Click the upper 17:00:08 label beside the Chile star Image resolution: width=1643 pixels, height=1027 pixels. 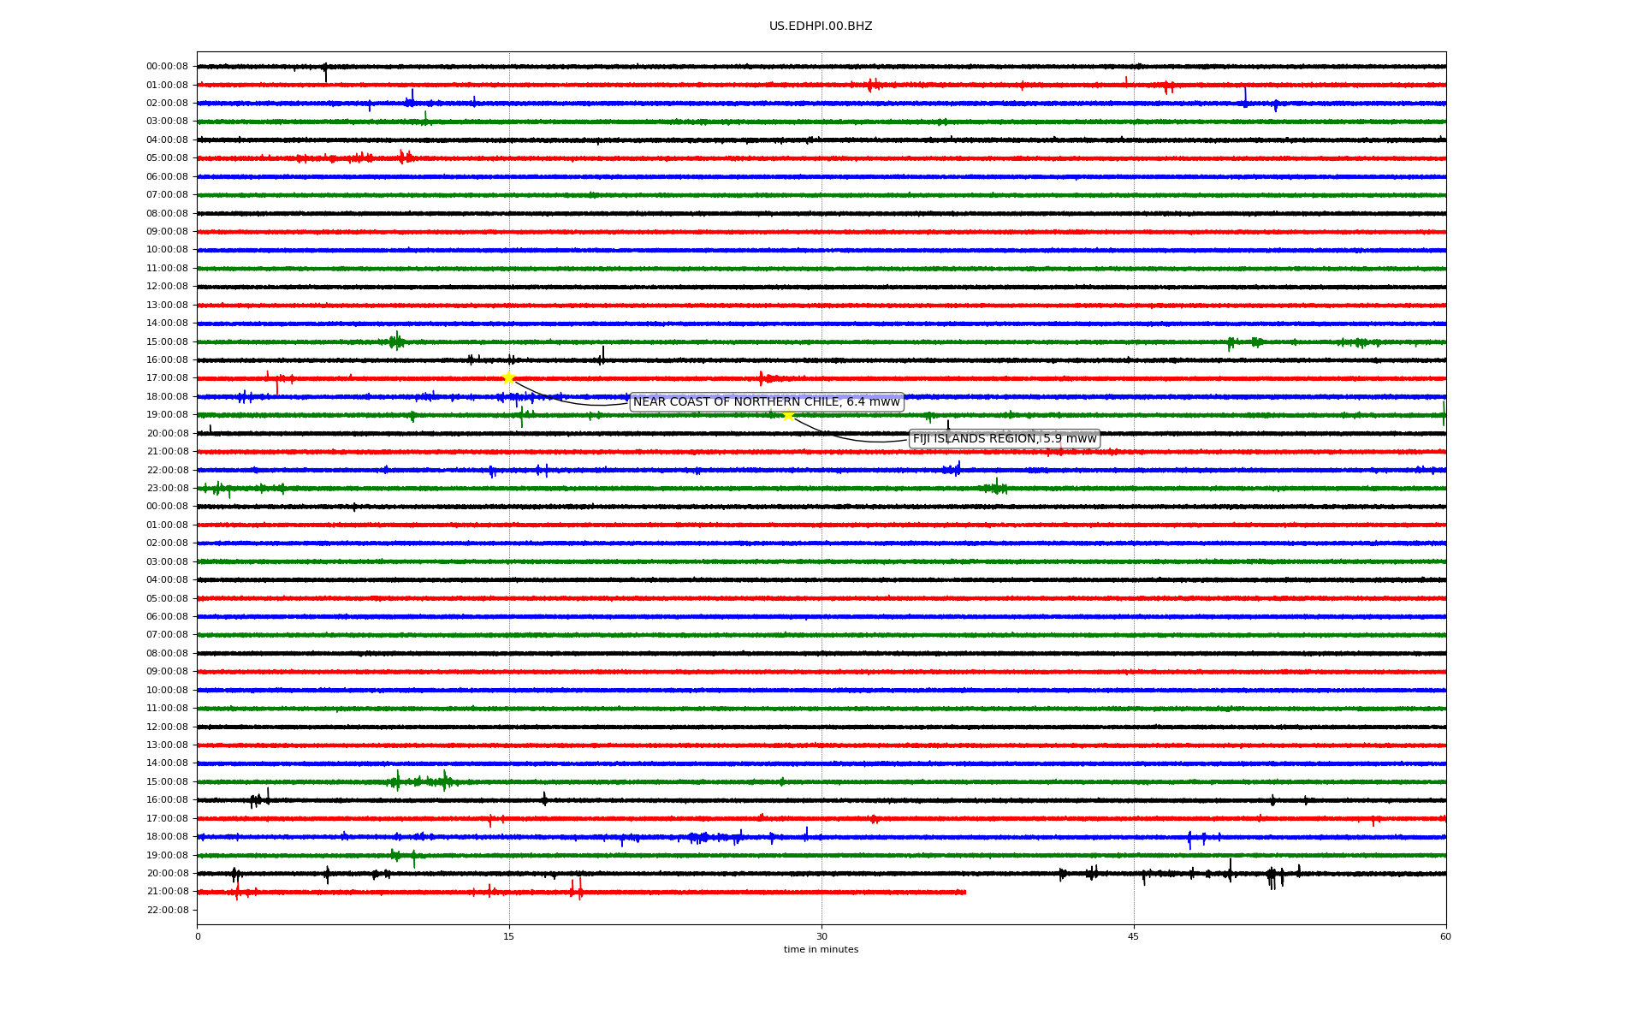167,378
